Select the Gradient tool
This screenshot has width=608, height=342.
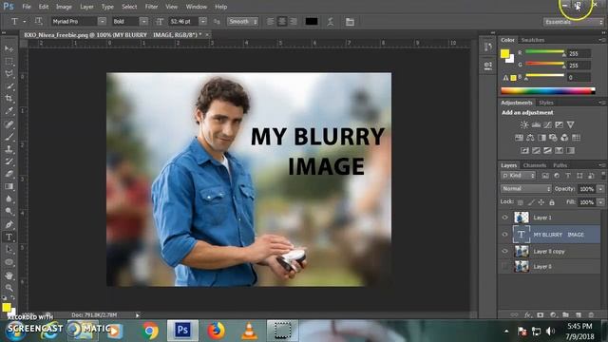click(9, 186)
